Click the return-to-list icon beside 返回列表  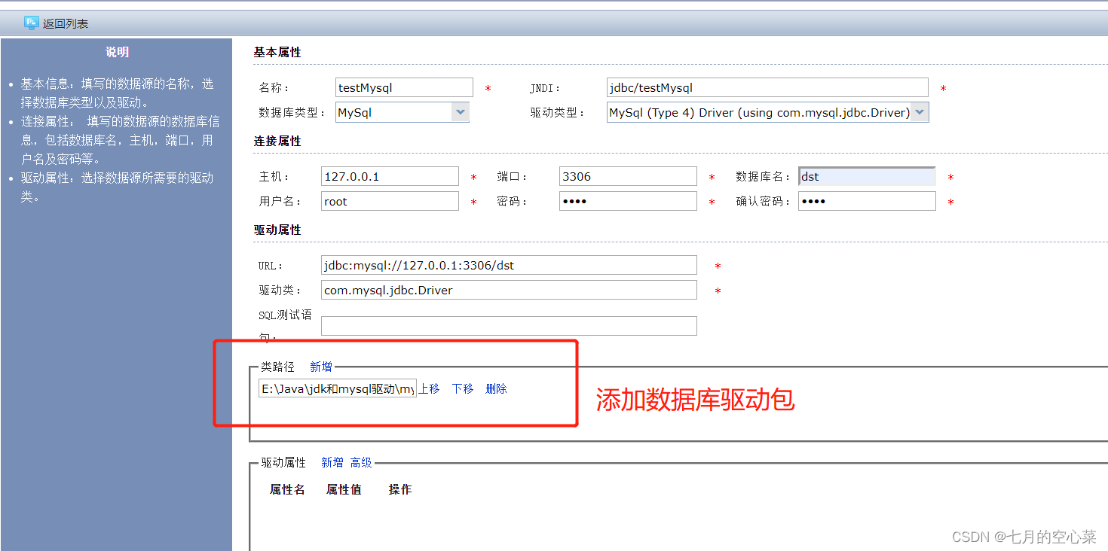(31, 23)
